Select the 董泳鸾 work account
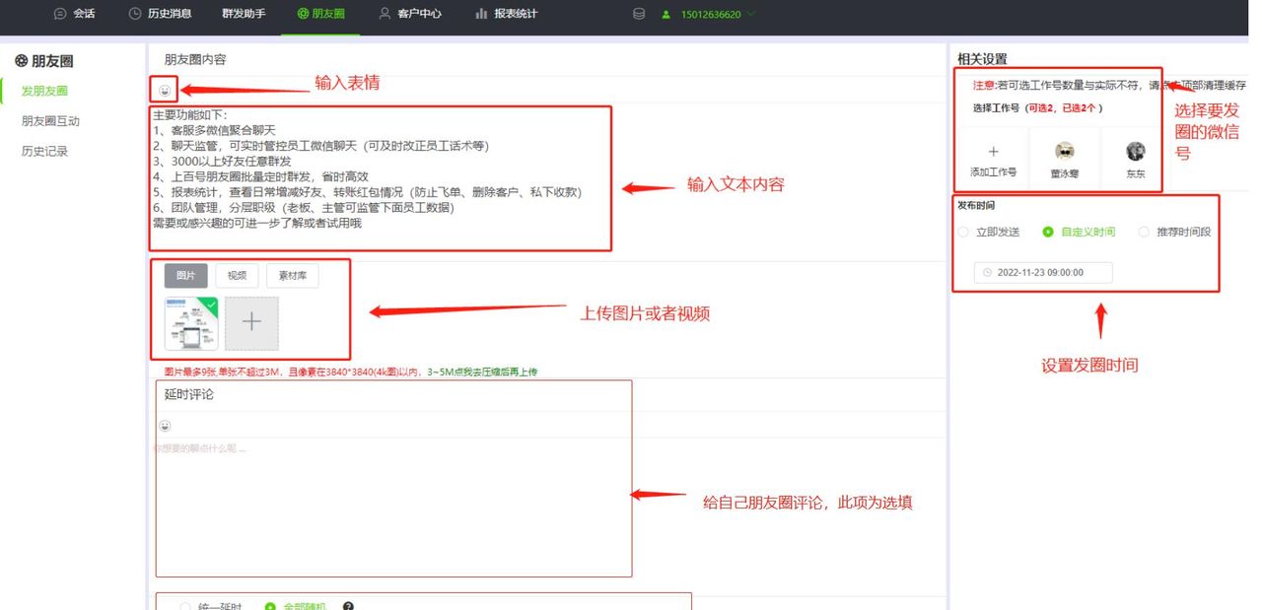Image resolution: width=1262 pixels, height=610 pixels. point(1064,159)
